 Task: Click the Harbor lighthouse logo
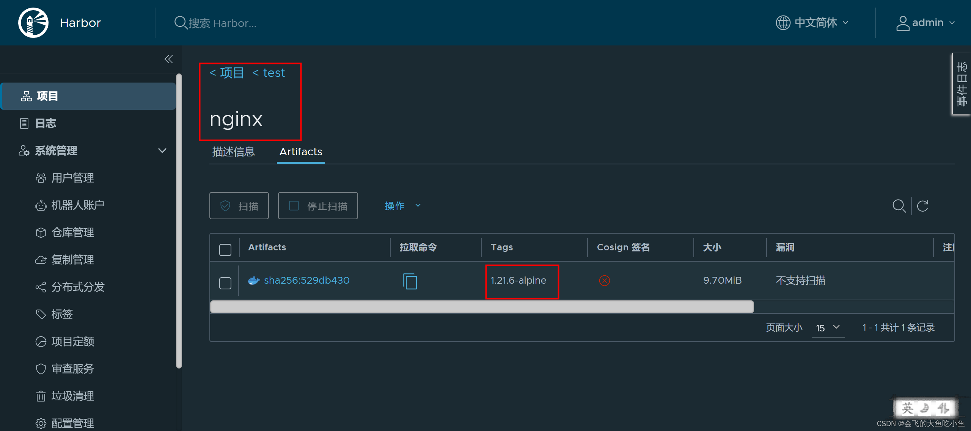[33, 23]
